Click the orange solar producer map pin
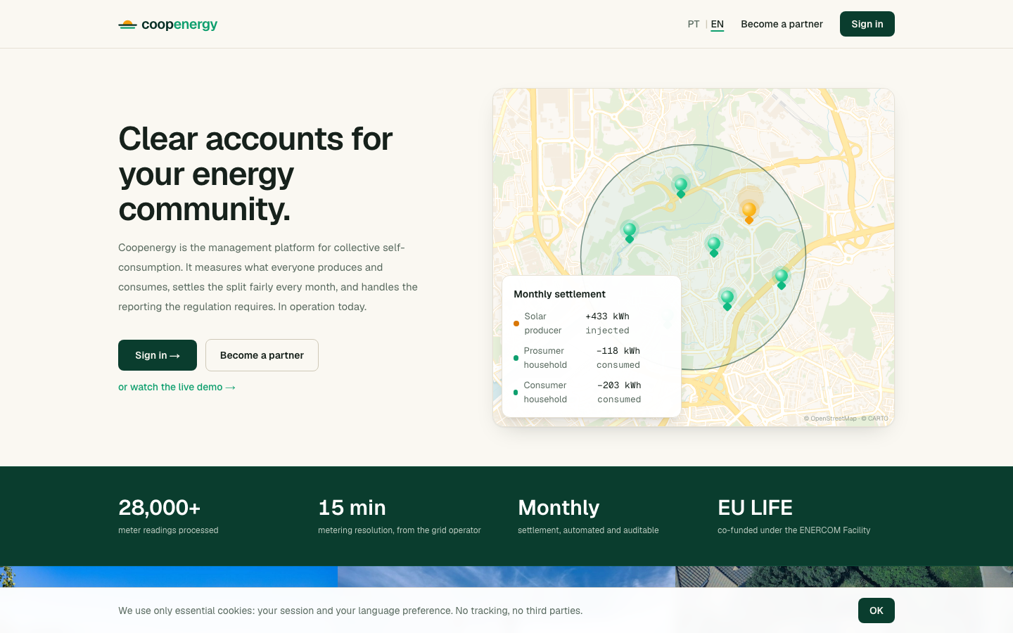This screenshot has width=1013, height=633. [x=749, y=212]
